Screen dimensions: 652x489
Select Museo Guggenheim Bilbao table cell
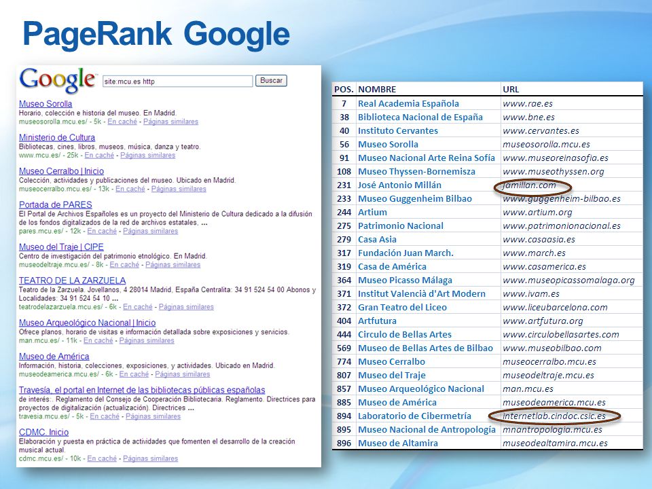(415, 199)
